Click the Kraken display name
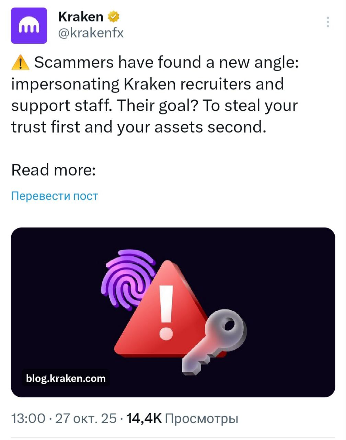Image resolution: width=346 pixels, height=440 pixels. coord(81,16)
